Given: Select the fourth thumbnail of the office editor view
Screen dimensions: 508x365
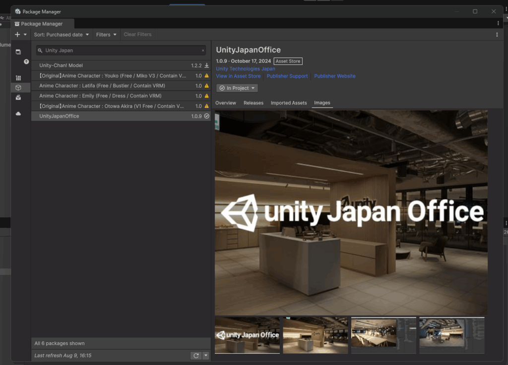Looking at the screenshot, I should (x=451, y=335).
